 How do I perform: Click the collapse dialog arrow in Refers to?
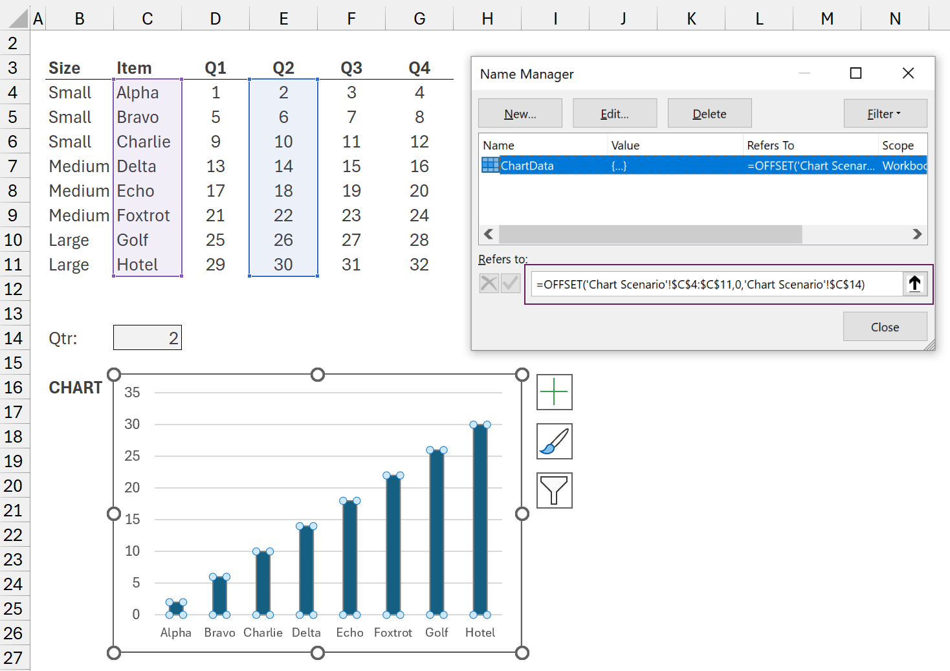(x=914, y=284)
